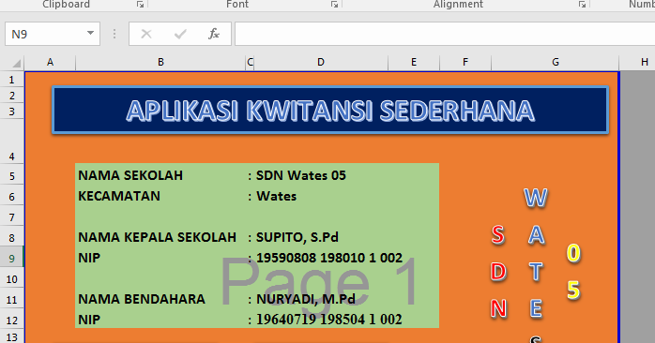
Task: Open the Font group dialog launcher
Action: [334, 4]
